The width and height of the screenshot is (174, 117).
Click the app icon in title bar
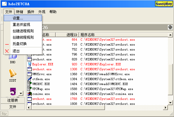(x=4, y=4)
